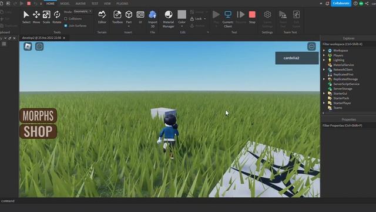This screenshot has height=212, width=376.
Task: Activate the Select tool
Action: tap(26, 17)
